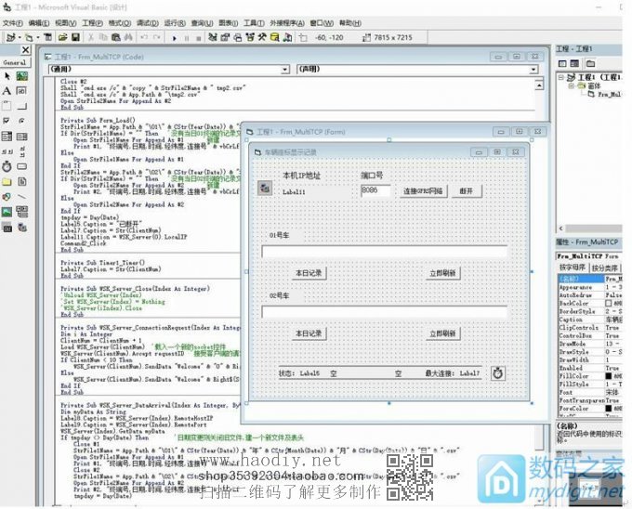Image resolution: width=632 pixels, height=509 pixels.
Task: Select the OptionButton tool in toolbox
Action: pos(22,121)
